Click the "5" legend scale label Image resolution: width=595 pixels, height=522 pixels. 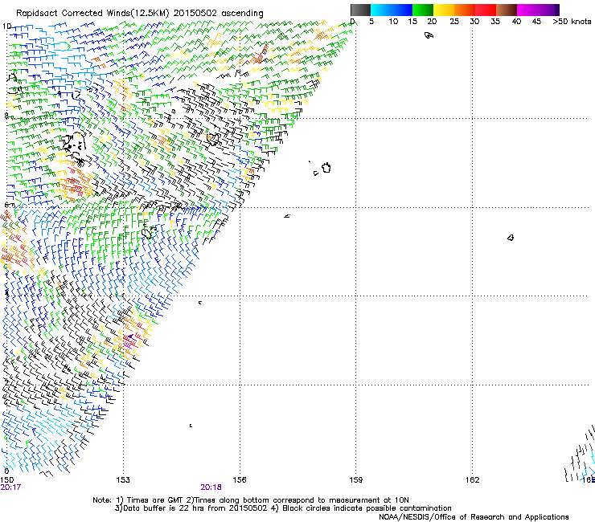pyautogui.click(x=371, y=22)
